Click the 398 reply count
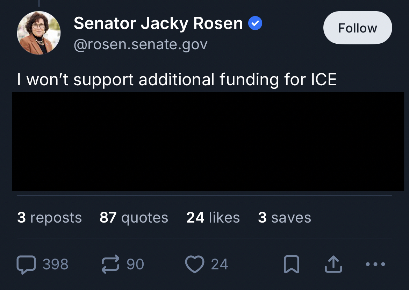Viewport: 409px width, 290px height. 56,264
